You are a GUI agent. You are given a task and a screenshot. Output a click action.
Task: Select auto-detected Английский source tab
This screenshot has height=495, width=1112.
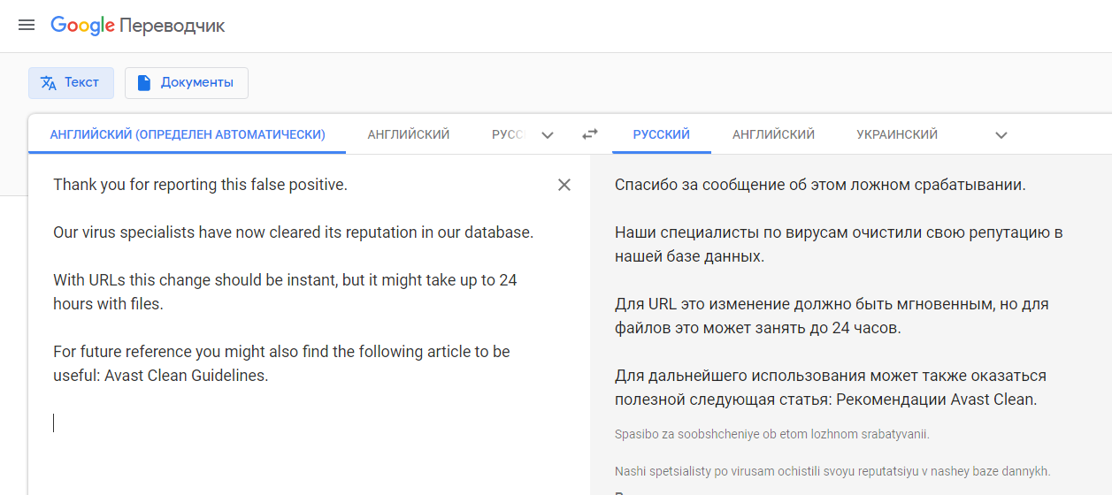coord(188,134)
